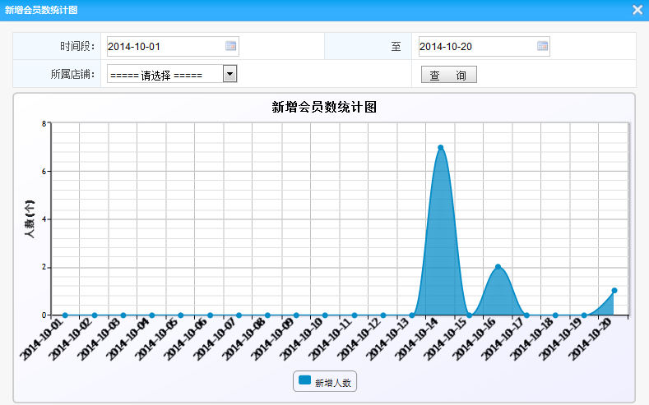Image resolution: width=649 pixels, height=405 pixels.
Task: Click the 2014-10-13 data point
Action: pos(412,315)
